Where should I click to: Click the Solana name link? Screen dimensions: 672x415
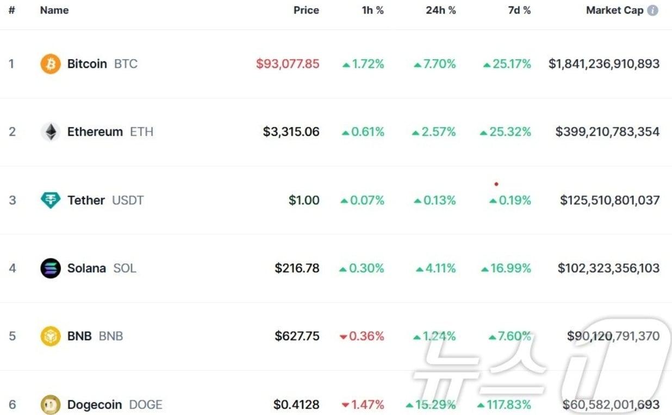click(86, 268)
